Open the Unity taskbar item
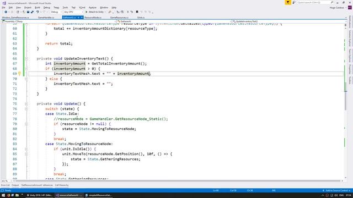Viewport: 353px width, 198px height. click(x=40, y=195)
